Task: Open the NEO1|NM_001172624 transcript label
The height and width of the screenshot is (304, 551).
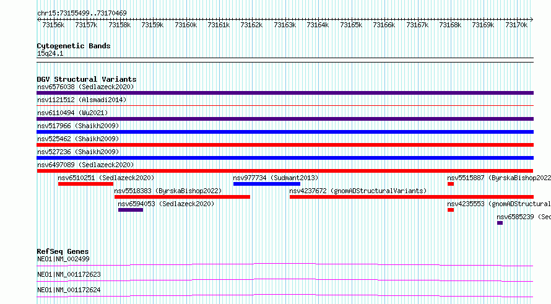Action: (69, 290)
